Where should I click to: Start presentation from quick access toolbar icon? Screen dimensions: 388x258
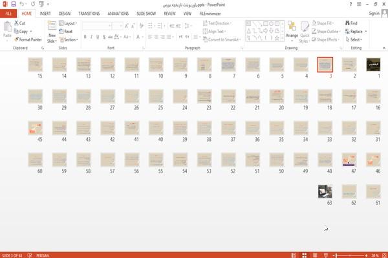(x=41, y=4)
